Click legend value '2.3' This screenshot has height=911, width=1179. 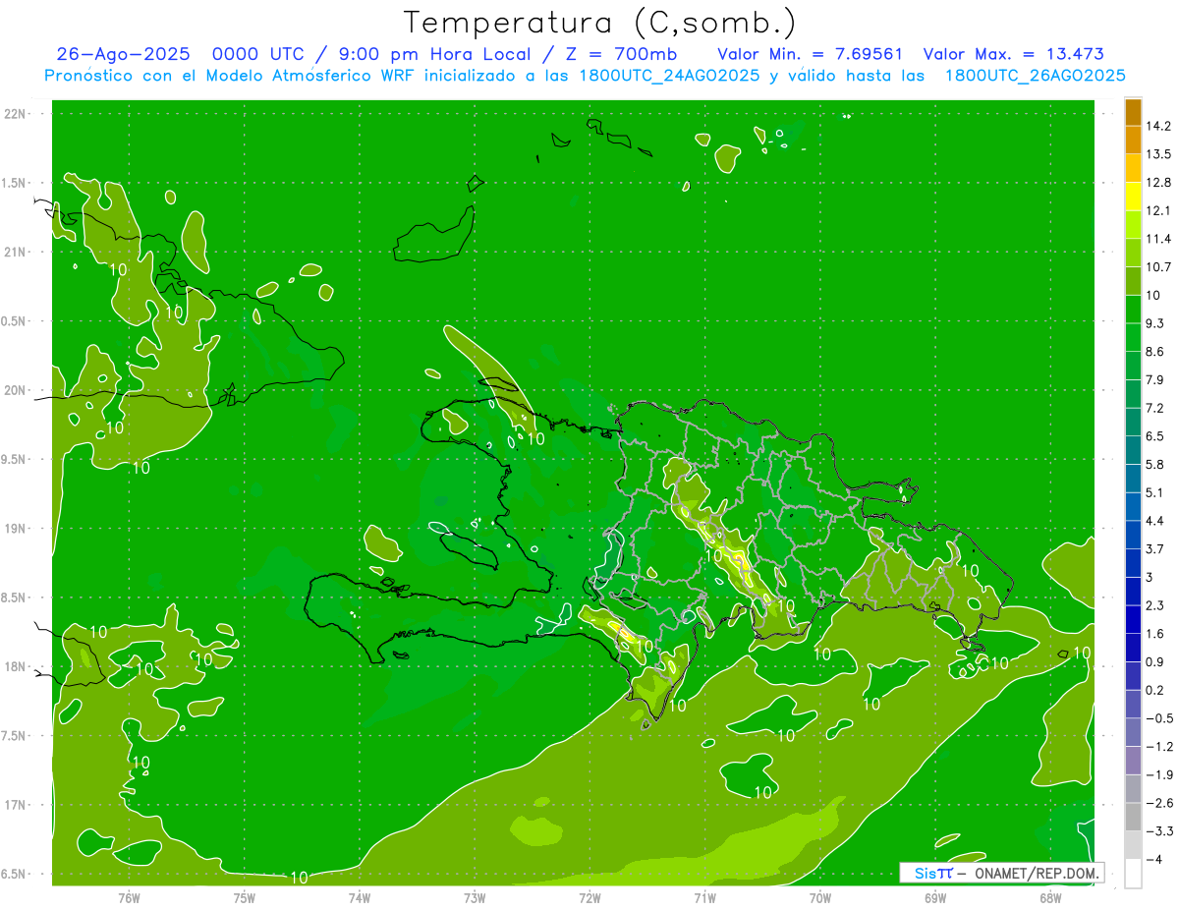[1154, 605]
